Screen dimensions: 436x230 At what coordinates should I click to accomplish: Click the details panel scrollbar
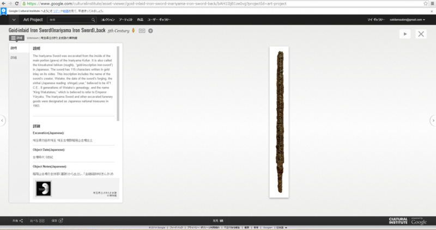(x=118, y=83)
